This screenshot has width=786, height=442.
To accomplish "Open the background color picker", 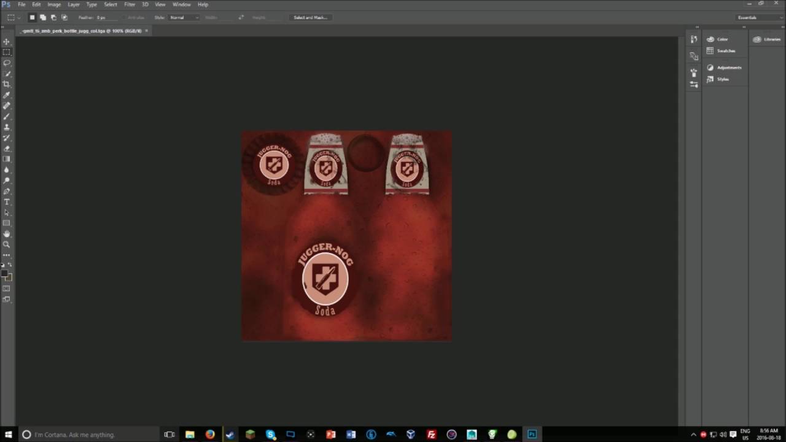I will 9,278.
